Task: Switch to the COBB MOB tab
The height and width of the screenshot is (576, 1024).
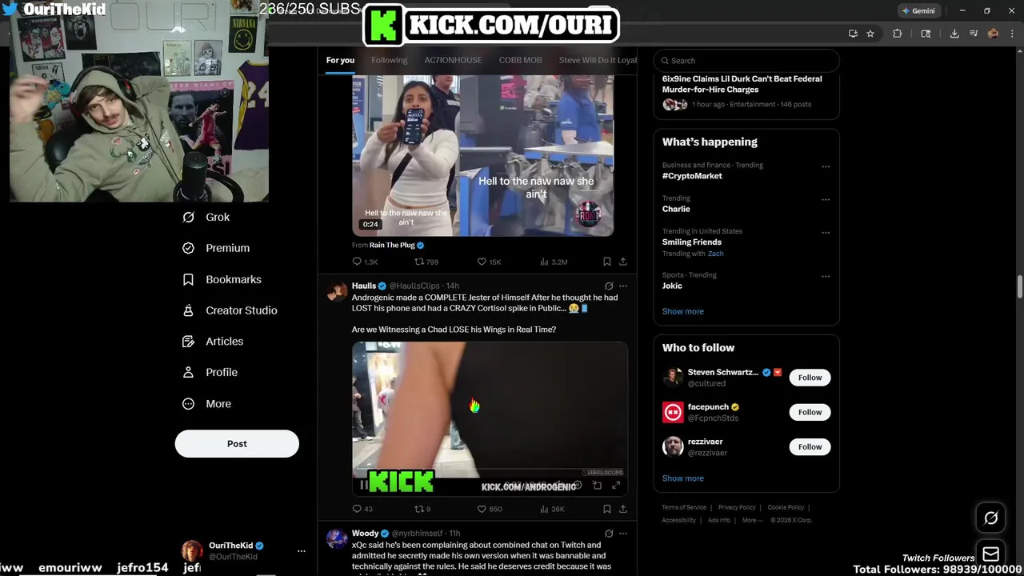Action: (x=521, y=60)
